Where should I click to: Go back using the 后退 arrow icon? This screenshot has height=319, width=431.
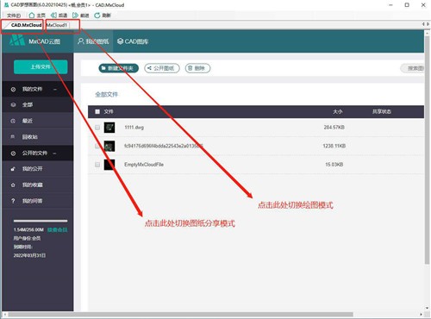pyautogui.click(x=53, y=16)
